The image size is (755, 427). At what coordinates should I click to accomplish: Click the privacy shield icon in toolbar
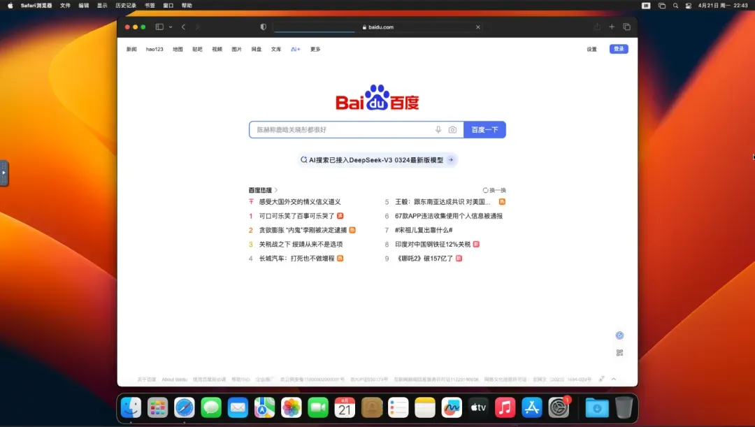tap(263, 27)
